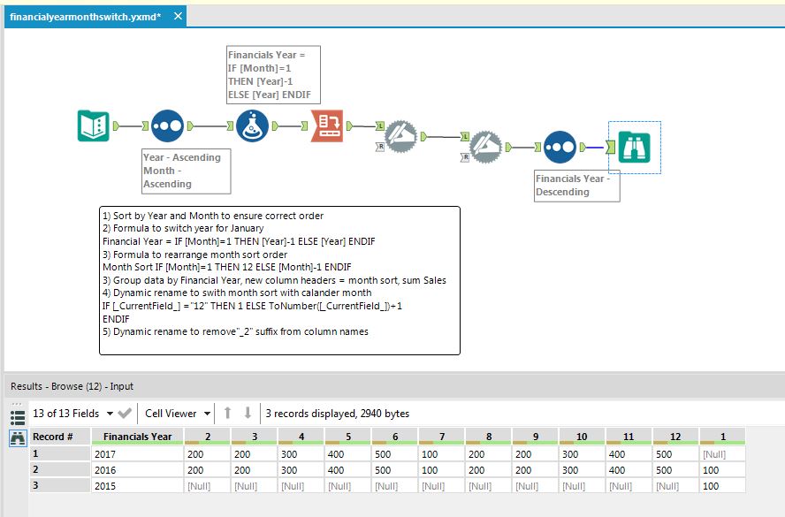Click the first Dynamic Rename tool
This screenshot has height=517, width=785.
402,135
